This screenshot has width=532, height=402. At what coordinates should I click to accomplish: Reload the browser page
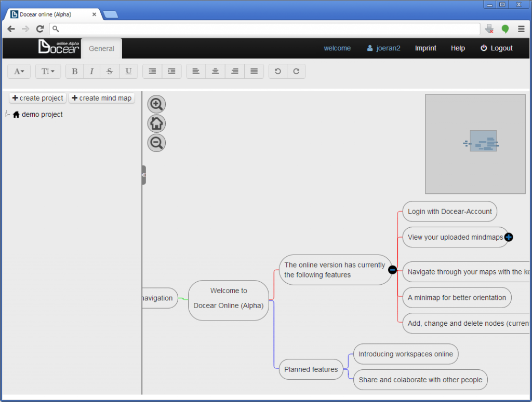(x=40, y=29)
